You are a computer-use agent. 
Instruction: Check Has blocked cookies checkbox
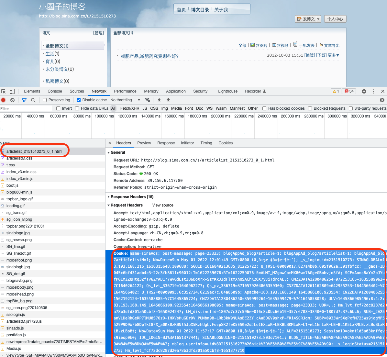[264, 108]
